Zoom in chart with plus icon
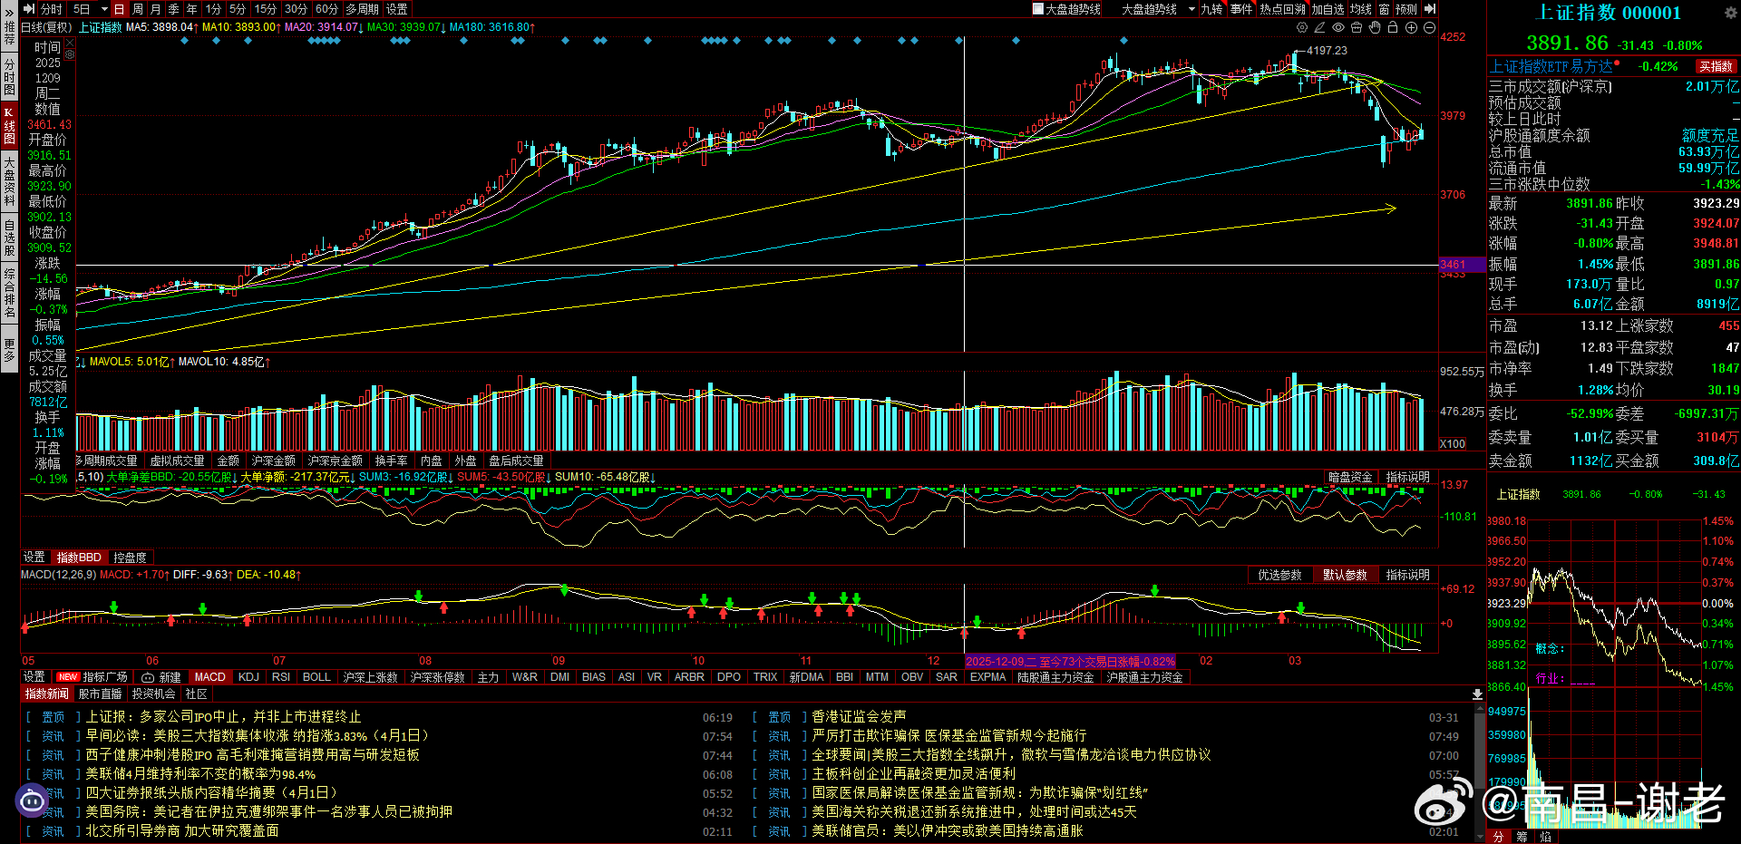Image resolution: width=1741 pixels, height=844 pixels. point(1411,28)
